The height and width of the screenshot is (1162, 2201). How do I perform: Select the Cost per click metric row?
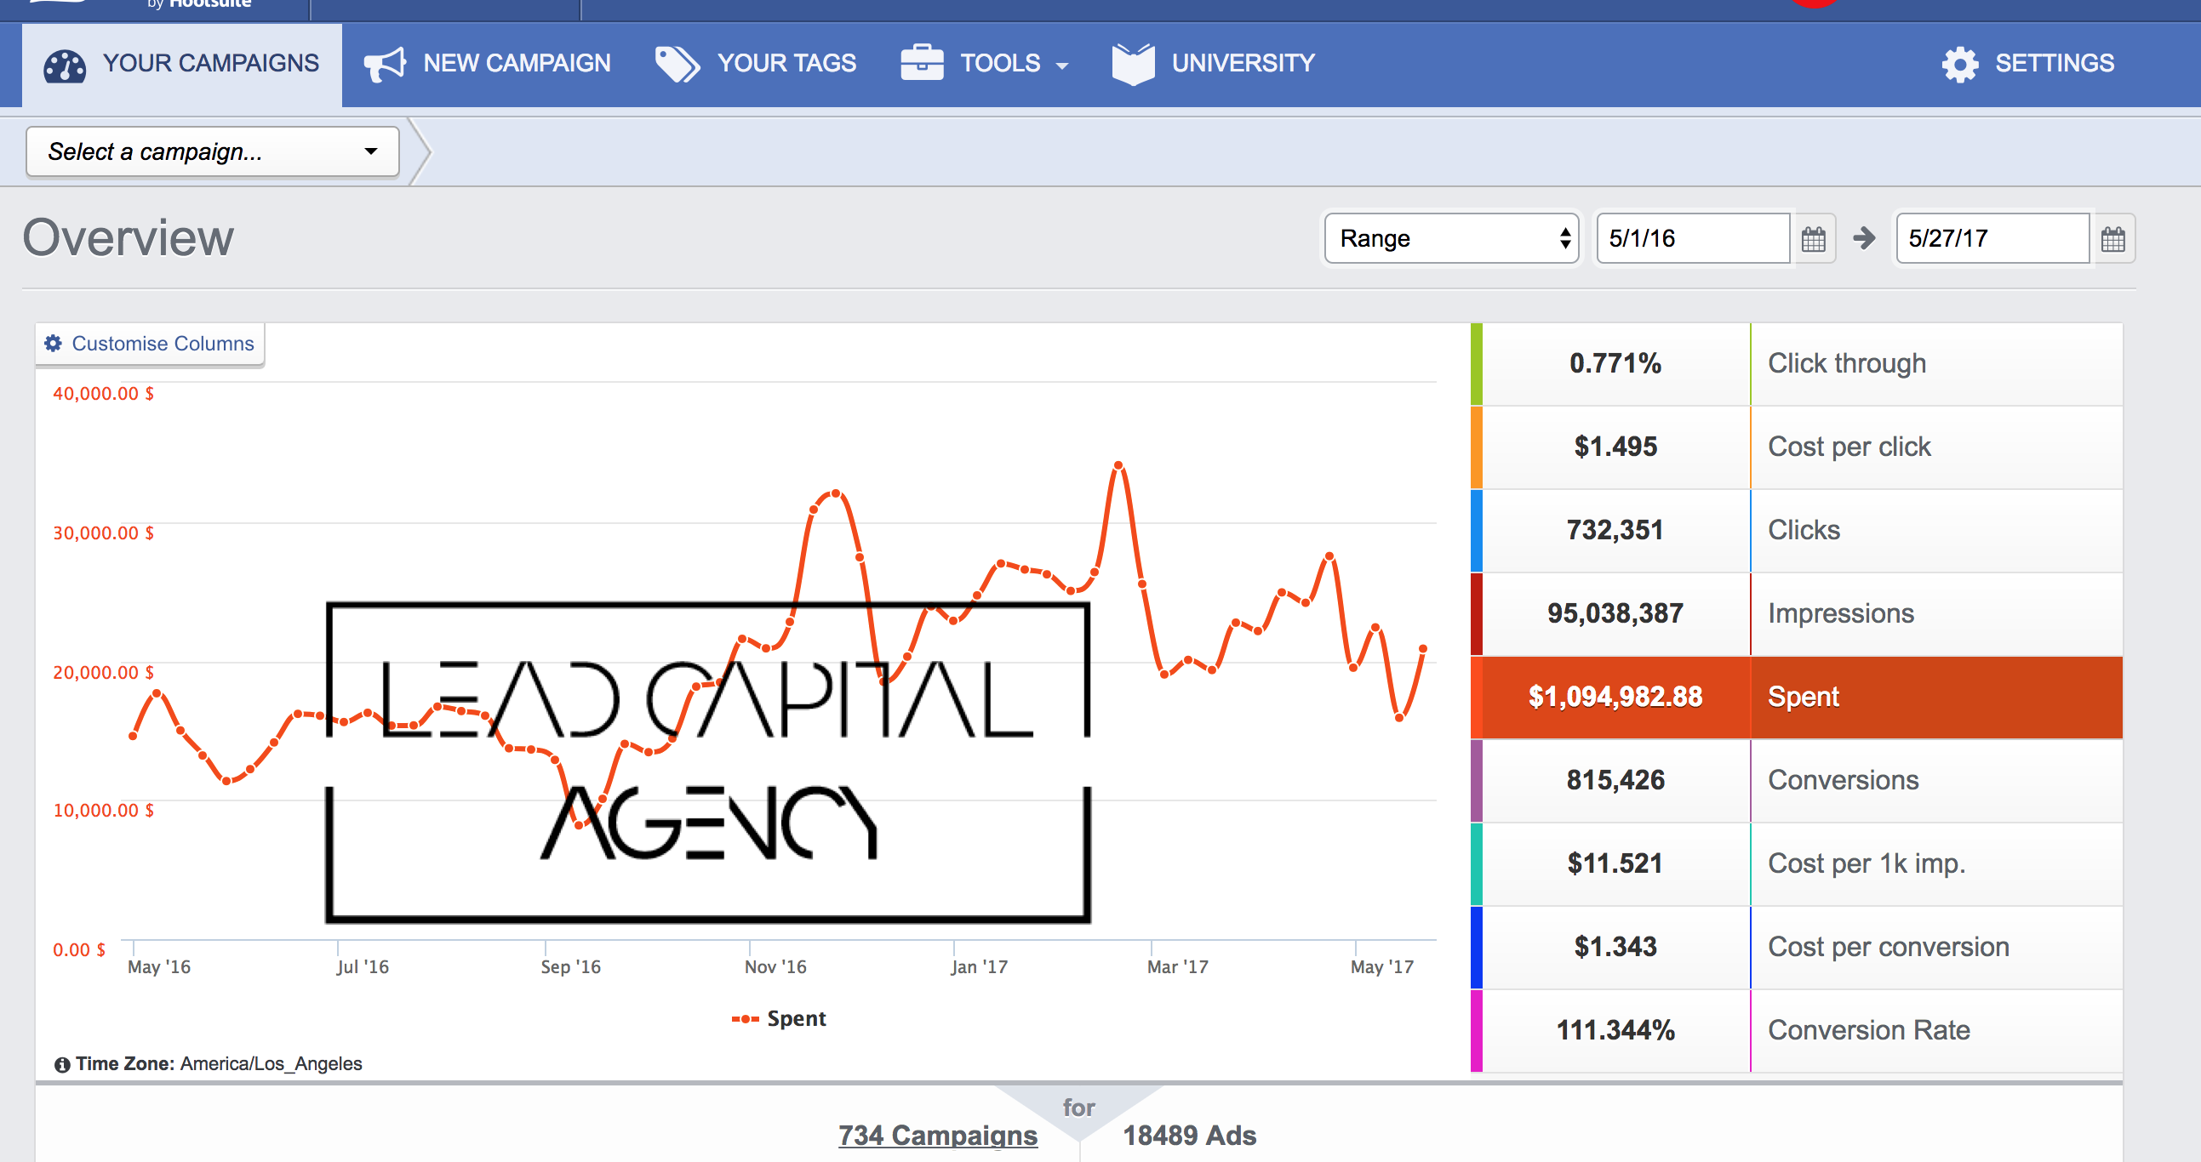tap(1796, 447)
